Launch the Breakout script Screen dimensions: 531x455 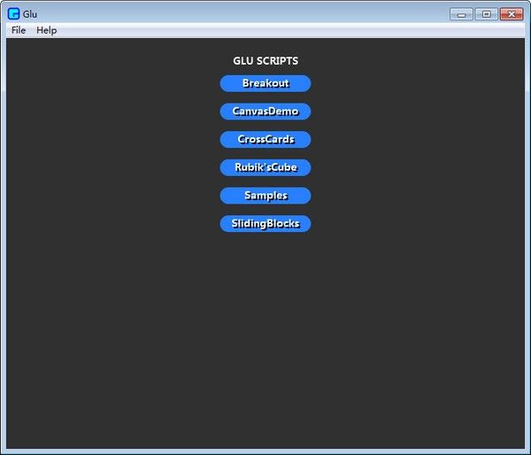(265, 83)
